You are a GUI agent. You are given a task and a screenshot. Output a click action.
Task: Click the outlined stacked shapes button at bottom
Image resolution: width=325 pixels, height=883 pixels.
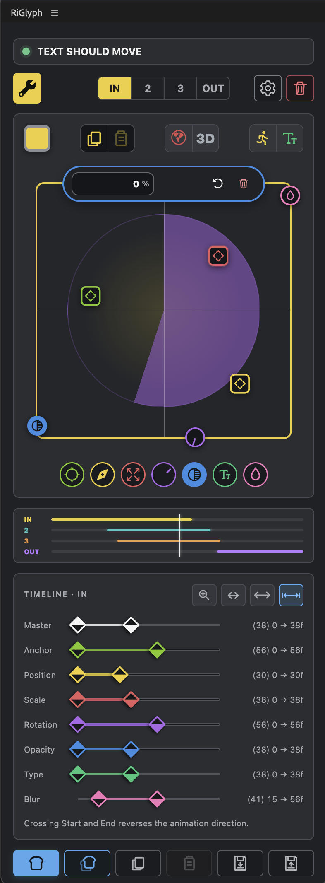[x=87, y=863]
